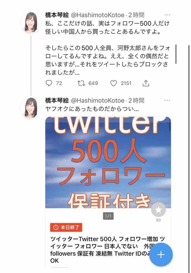
Task: Tap the blue compose tweet plus button
Action: pos(161,255)
